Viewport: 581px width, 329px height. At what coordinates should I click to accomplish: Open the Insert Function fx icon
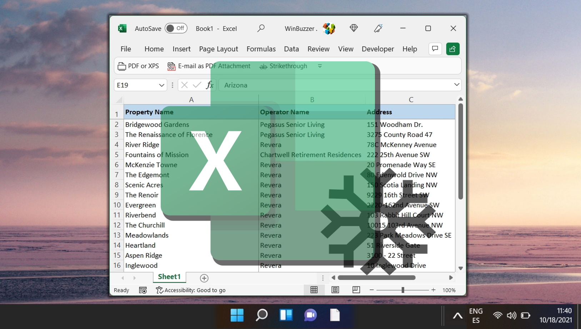point(210,85)
